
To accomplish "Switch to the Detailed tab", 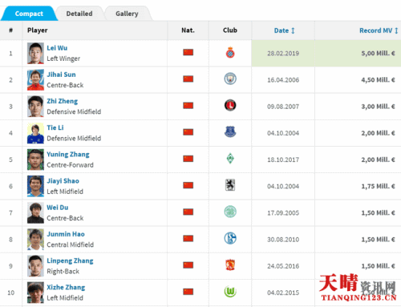I will point(79,14).
